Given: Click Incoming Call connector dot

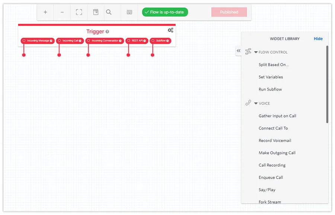Looking at the screenshot, I should tap(59, 55).
